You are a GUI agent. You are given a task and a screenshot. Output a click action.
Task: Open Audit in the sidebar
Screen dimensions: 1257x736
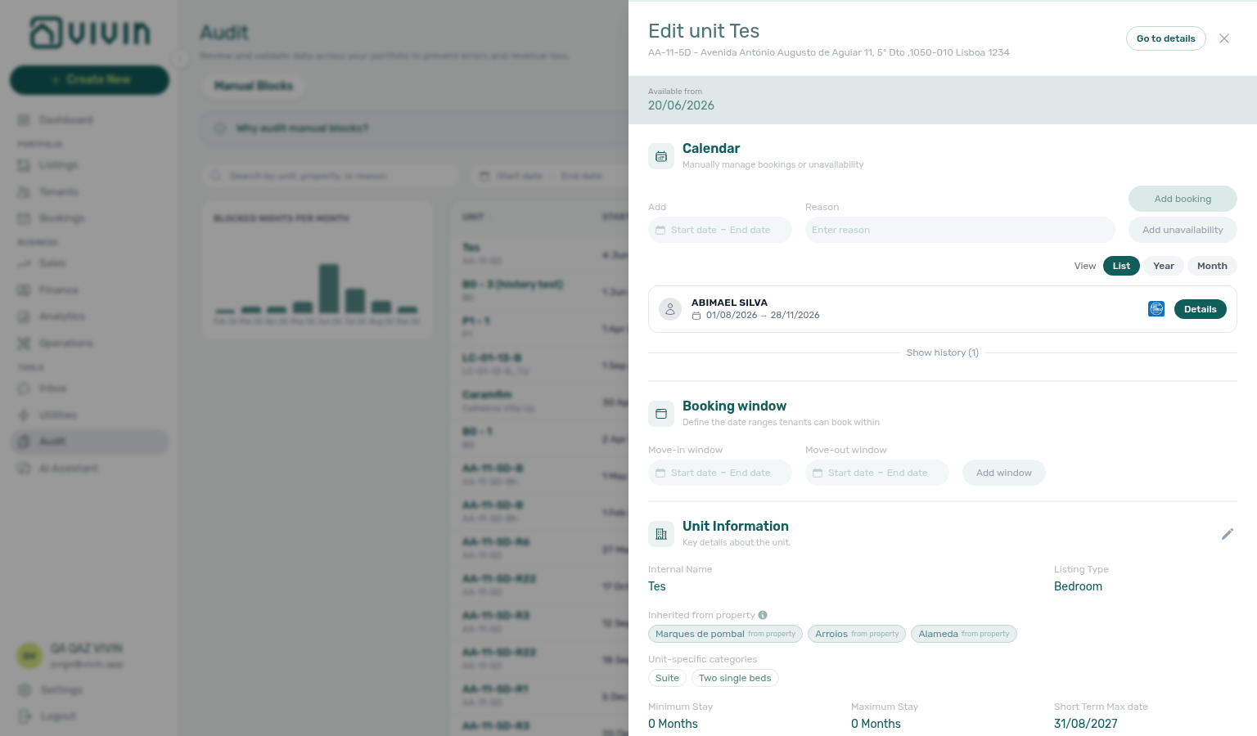(89, 442)
